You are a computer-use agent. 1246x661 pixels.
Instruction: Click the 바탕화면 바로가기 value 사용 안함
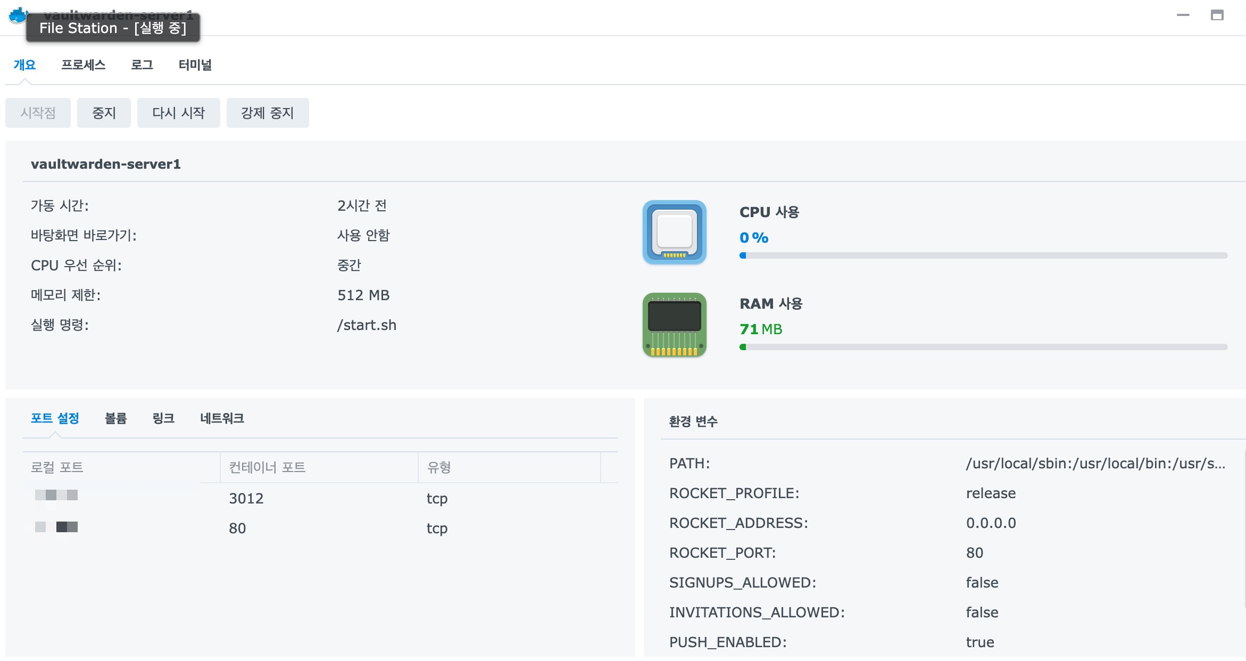(363, 235)
